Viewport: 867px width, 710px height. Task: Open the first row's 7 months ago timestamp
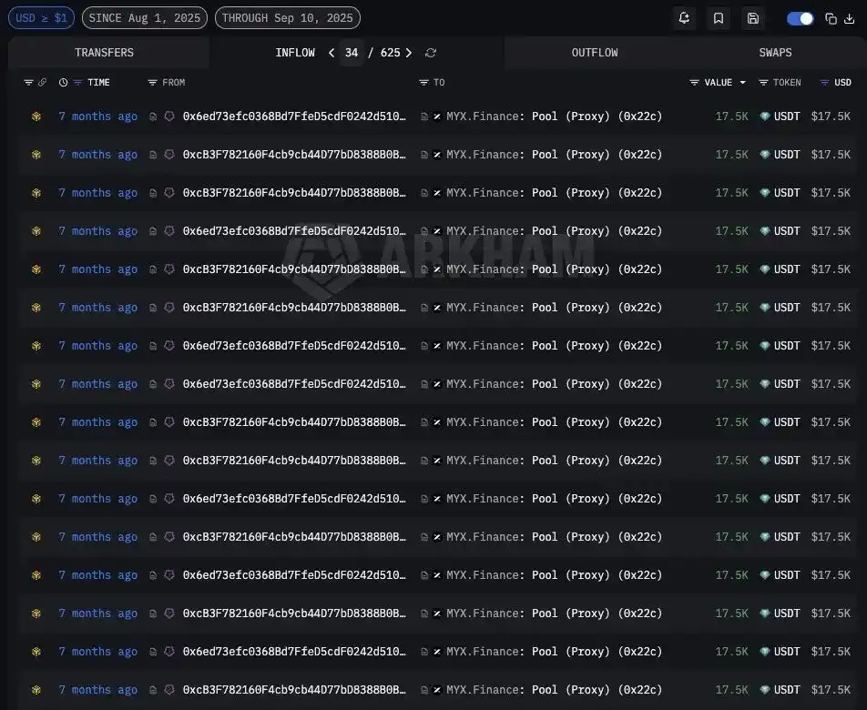pyautogui.click(x=97, y=116)
